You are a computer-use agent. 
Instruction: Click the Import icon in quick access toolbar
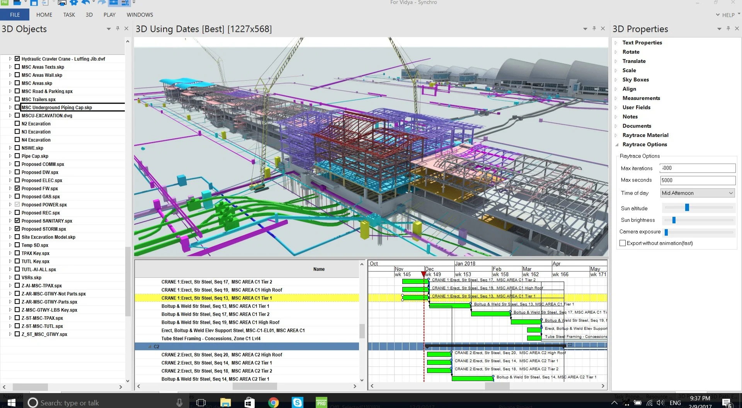(45, 3)
